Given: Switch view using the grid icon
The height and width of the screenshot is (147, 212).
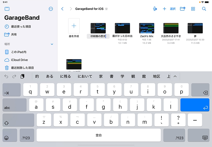Looking at the screenshot, I should pyautogui.click(x=193, y=9).
